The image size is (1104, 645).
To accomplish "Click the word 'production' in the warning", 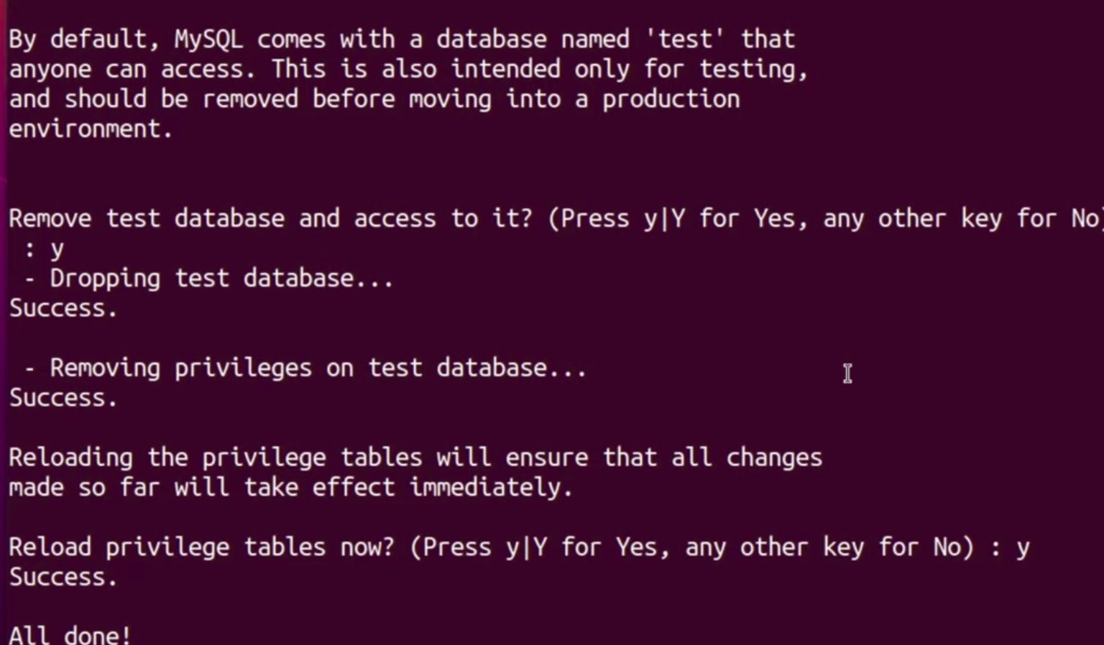I will coord(671,99).
